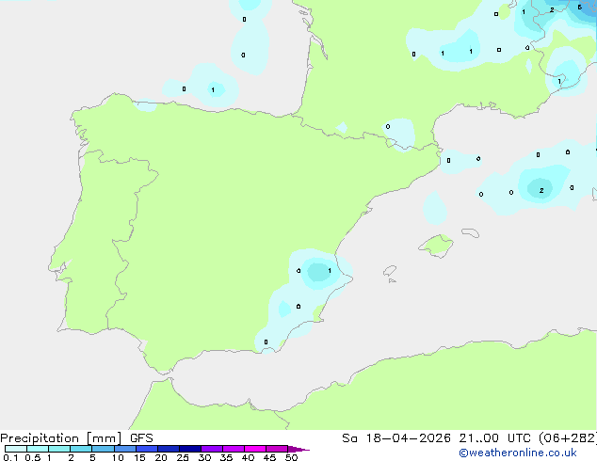Pick the 10–15 mm blue swatch
Image resolution: width=597 pixels, height=461 pixels.
tap(125, 449)
